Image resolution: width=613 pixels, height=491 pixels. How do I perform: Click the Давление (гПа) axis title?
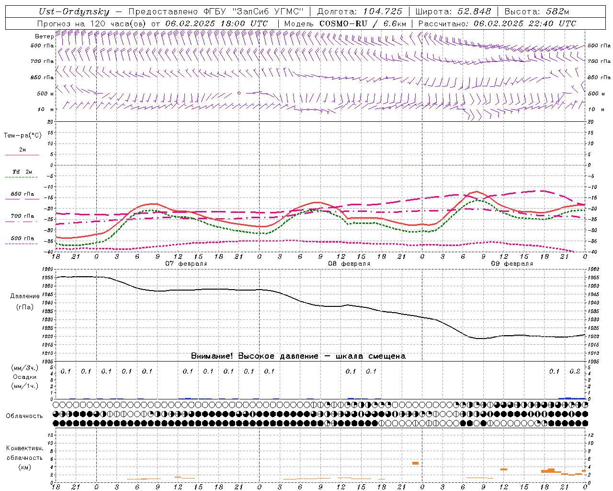[x=25, y=302]
